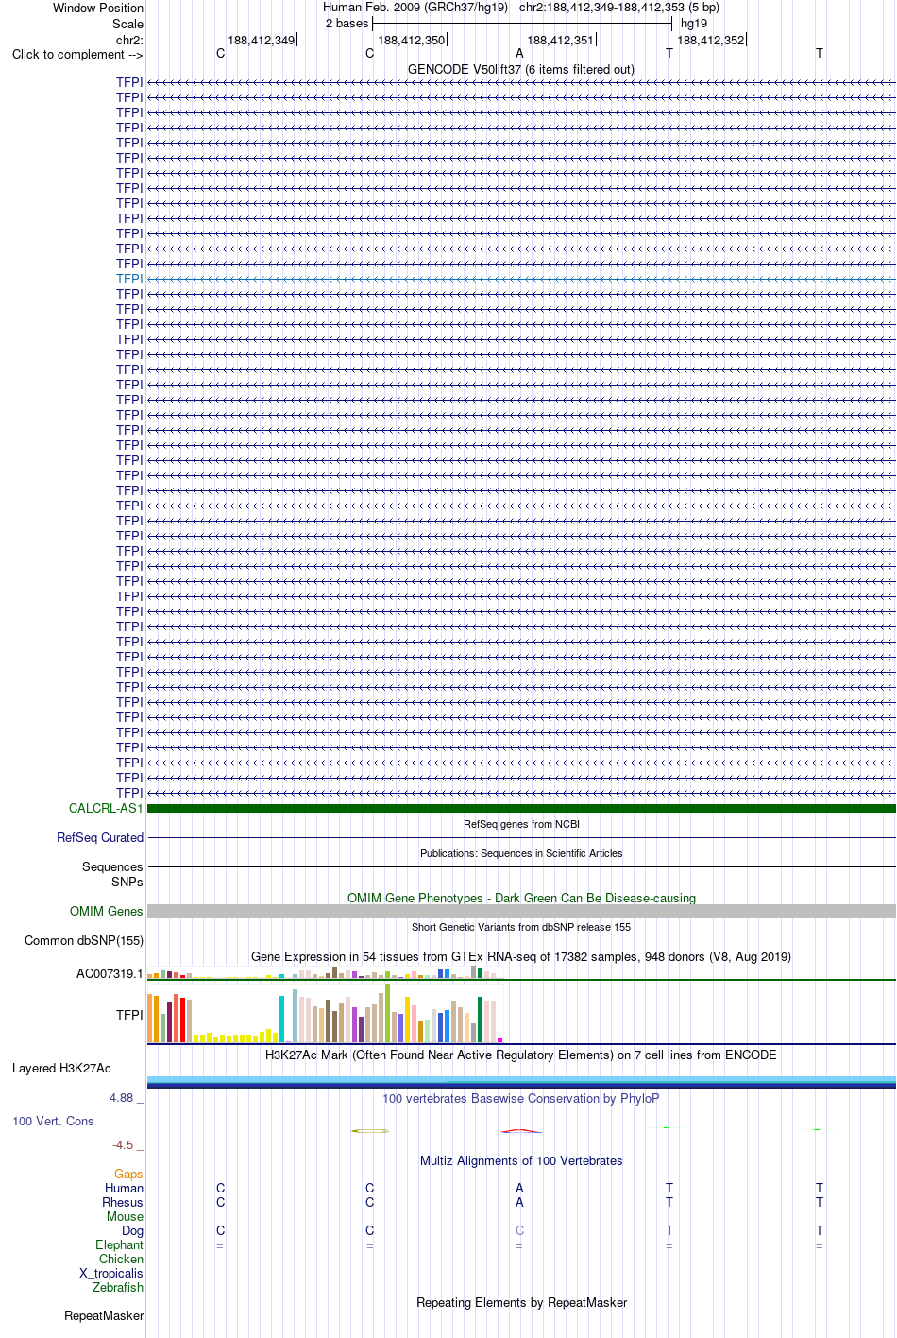Screen dimensions: 897x1338
Task: Open the GTEx Gene Expression track title
Action: point(521,956)
